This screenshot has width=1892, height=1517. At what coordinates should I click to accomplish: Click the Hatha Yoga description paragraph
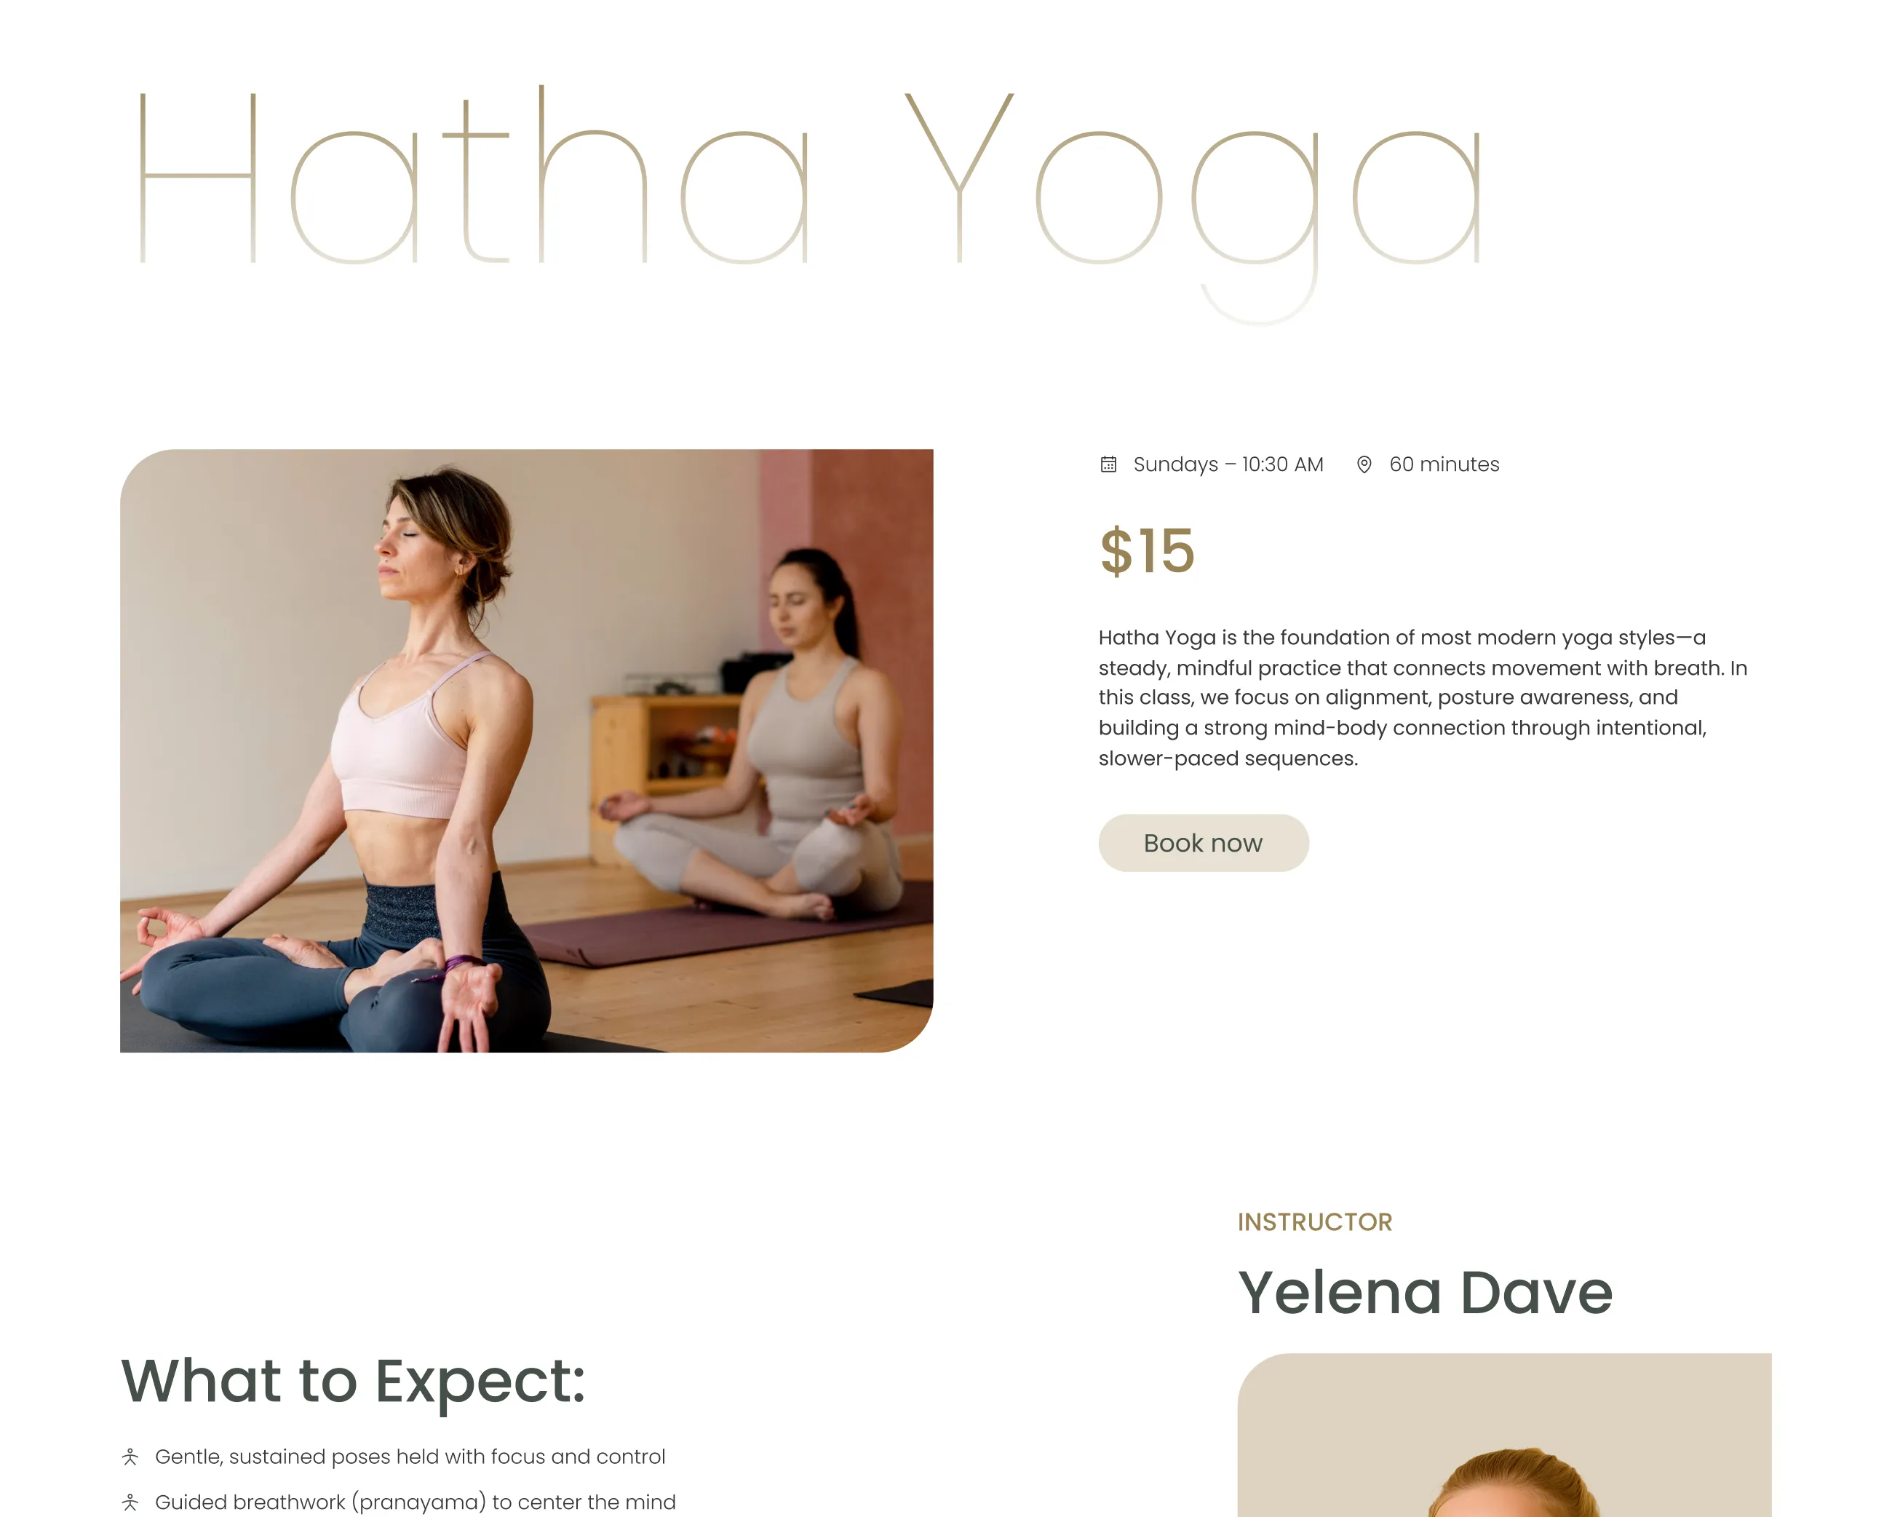pos(1423,698)
